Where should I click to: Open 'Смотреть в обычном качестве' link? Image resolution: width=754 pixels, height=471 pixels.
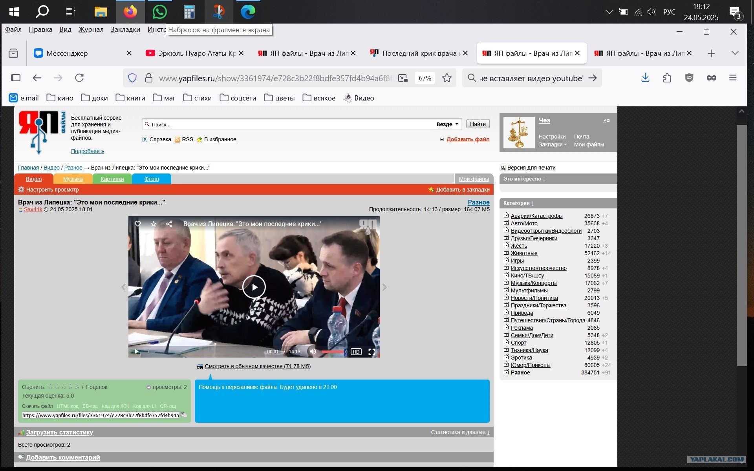[x=258, y=366]
